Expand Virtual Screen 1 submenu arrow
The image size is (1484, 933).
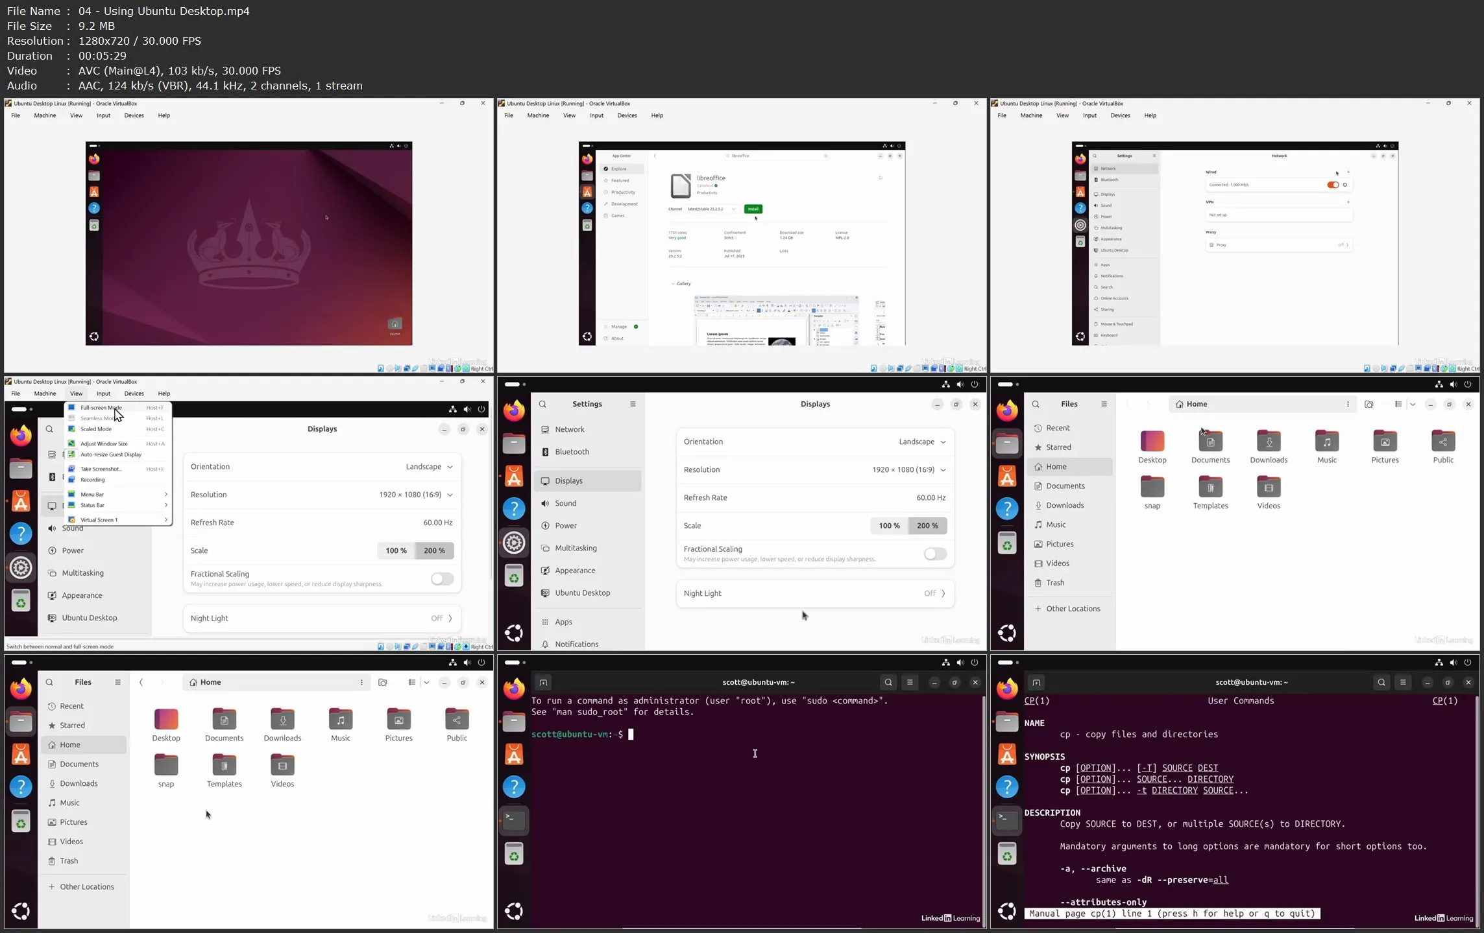pyautogui.click(x=166, y=519)
